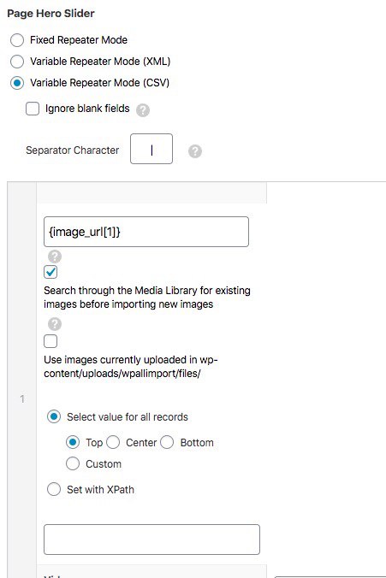This screenshot has width=386, height=578.
Task: Select Fixed Repeater Mode
Action: tap(17, 40)
